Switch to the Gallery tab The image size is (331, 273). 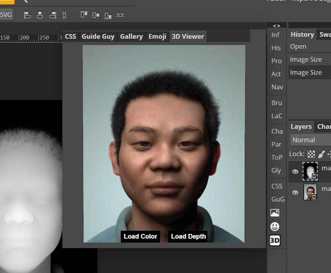click(131, 36)
